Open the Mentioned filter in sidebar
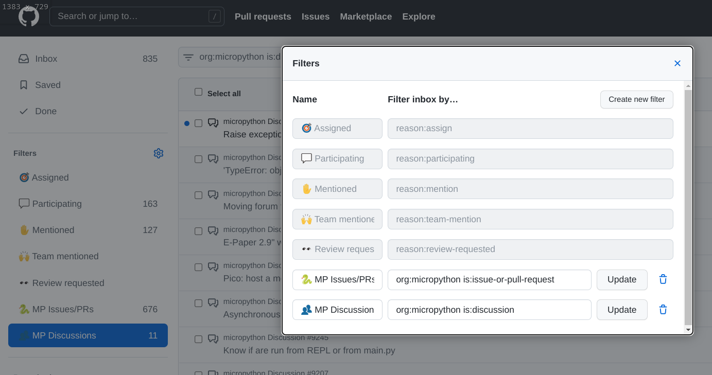Viewport: 712px width, 375px height. [88, 230]
